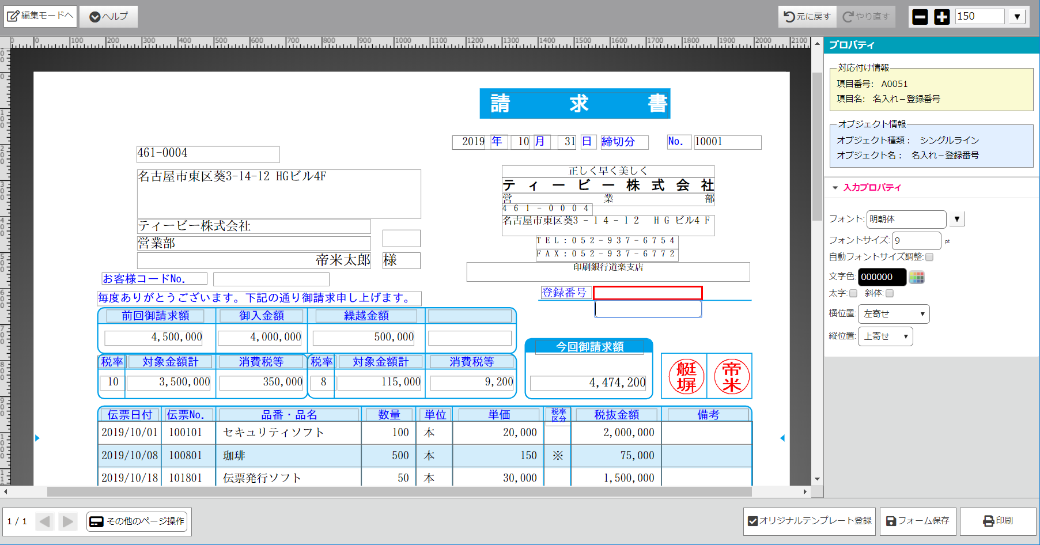Toggle the 斜体 italic checkbox
Viewport: 1040px width, 545px height.
click(890, 293)
